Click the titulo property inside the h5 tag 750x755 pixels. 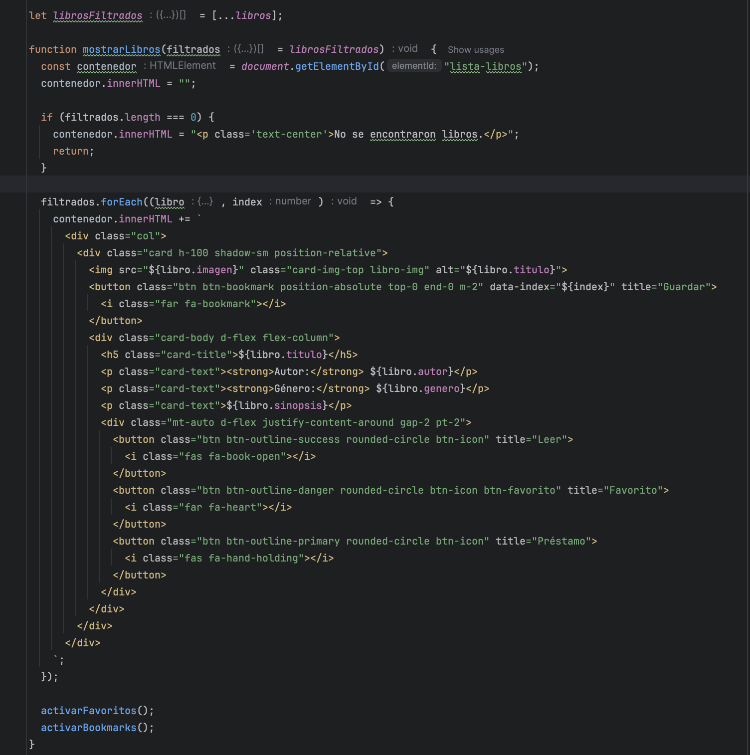coord(304,355)
